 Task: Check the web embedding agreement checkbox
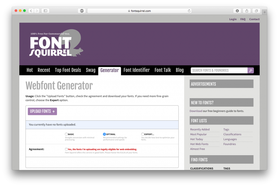(x=66, y=149)
